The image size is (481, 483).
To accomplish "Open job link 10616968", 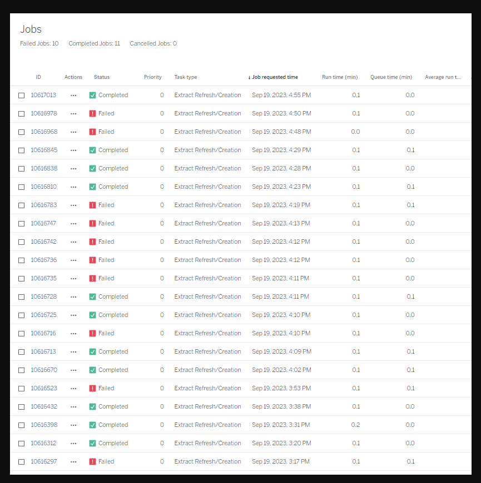I will pyautogui.click(x=44, y=132).
